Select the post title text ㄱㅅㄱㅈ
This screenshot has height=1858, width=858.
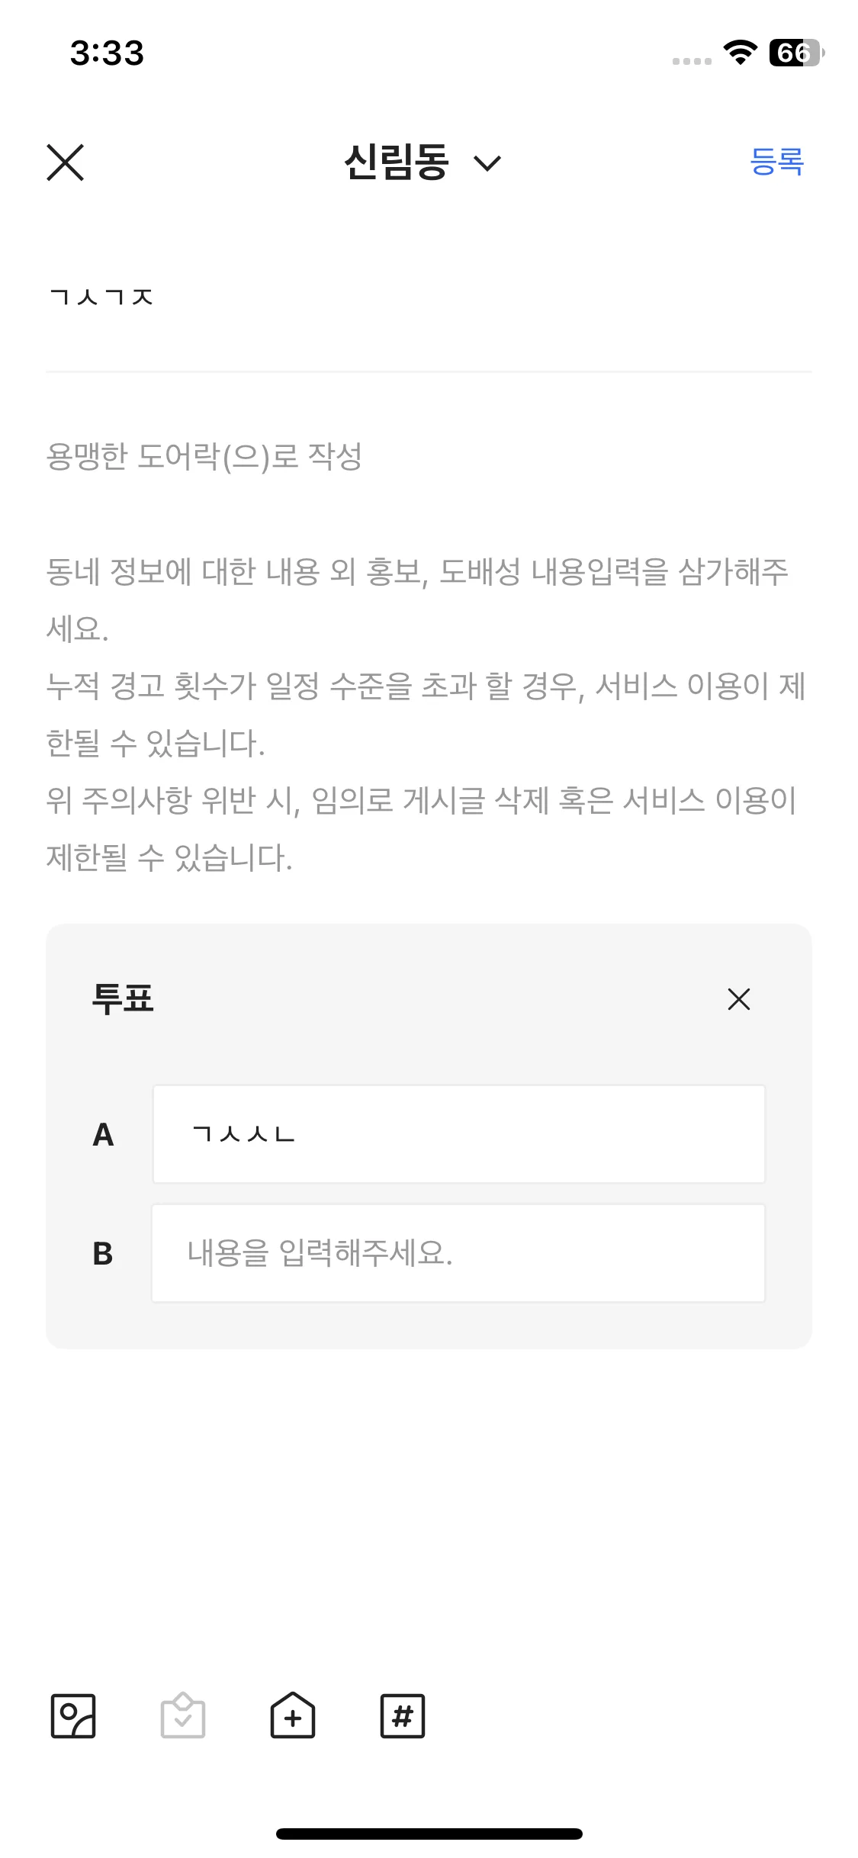coord(103,297)
